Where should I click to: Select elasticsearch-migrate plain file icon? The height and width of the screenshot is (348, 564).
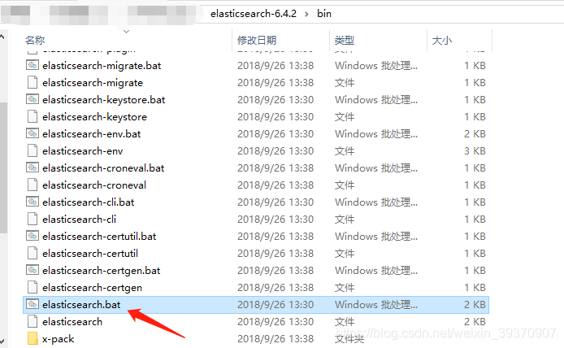33,82
